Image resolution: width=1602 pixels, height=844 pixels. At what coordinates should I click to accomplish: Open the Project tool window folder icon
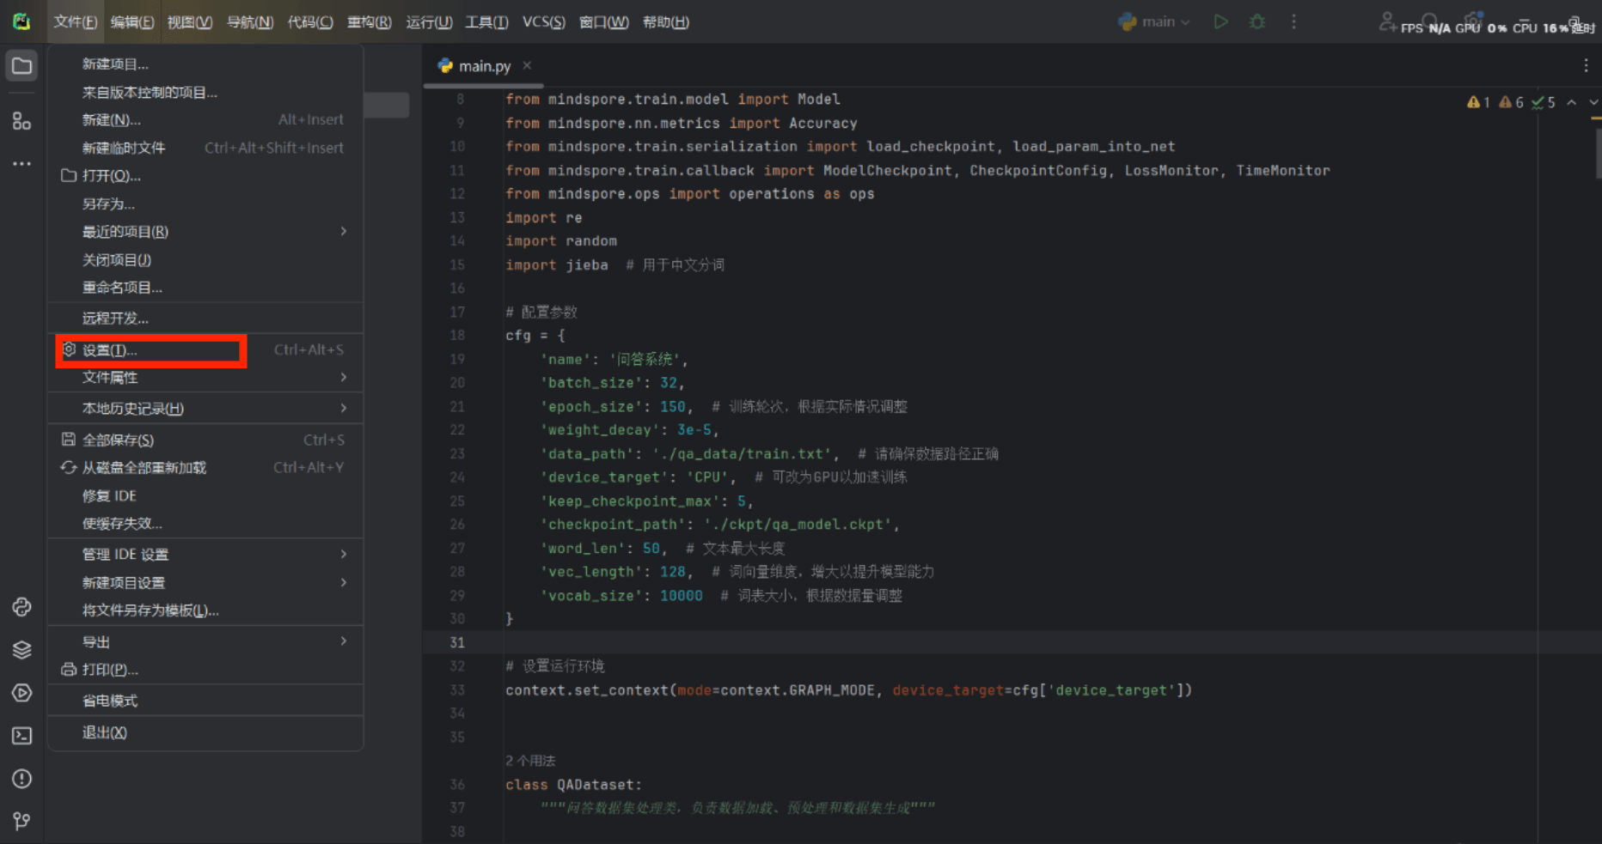[x=21, y=65]
